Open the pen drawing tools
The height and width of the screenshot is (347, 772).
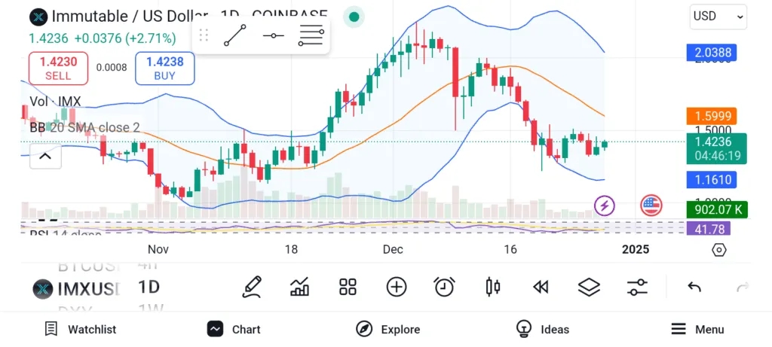[253, 286]
